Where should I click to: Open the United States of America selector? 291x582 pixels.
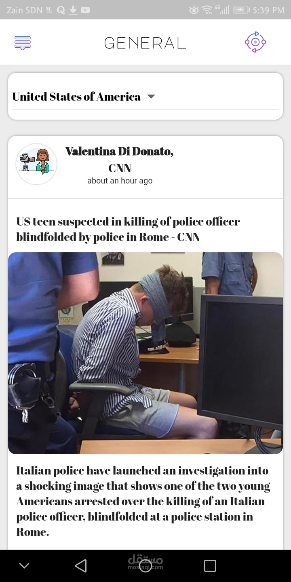145,97
